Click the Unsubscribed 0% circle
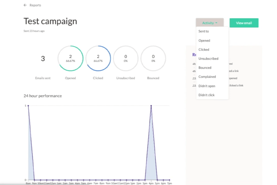 tap(126, 58)
